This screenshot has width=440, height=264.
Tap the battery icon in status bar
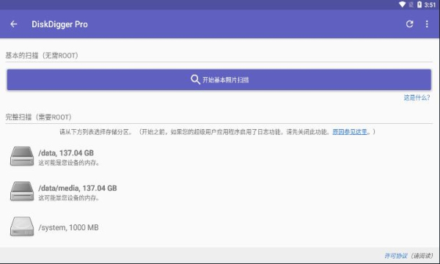click(419, 4)
